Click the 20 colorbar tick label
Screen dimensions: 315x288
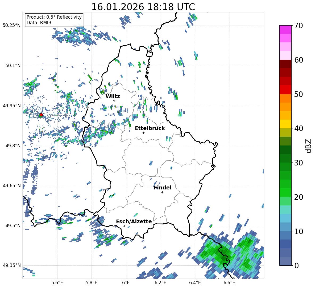point(299,197)
